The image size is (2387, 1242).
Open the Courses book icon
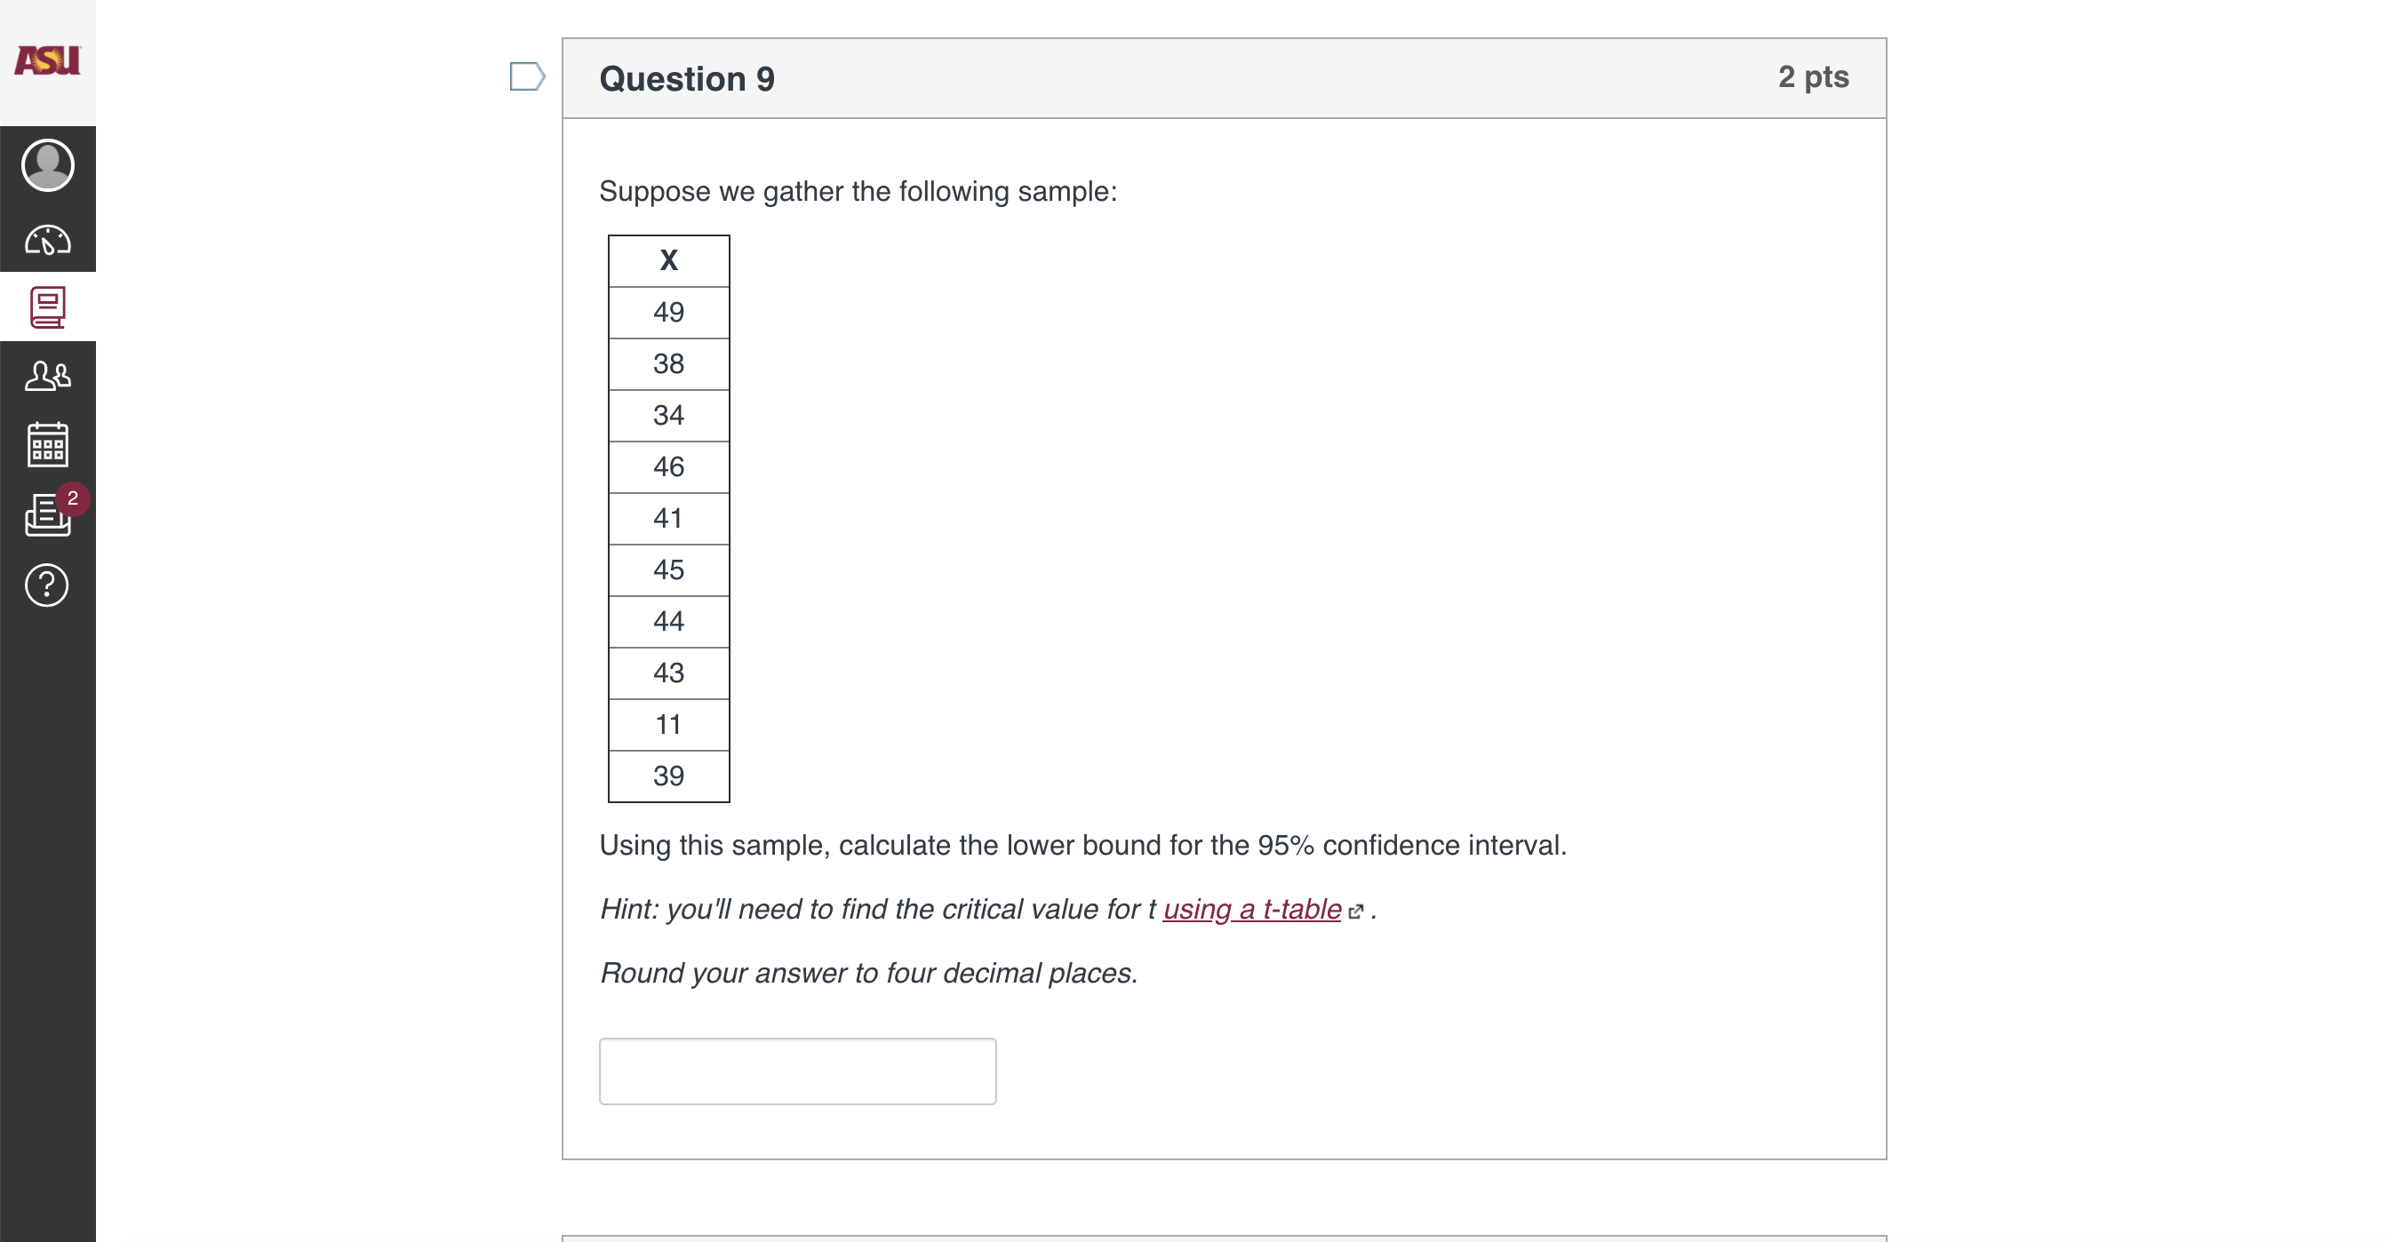pyautogui.click(x=47, y=307)
